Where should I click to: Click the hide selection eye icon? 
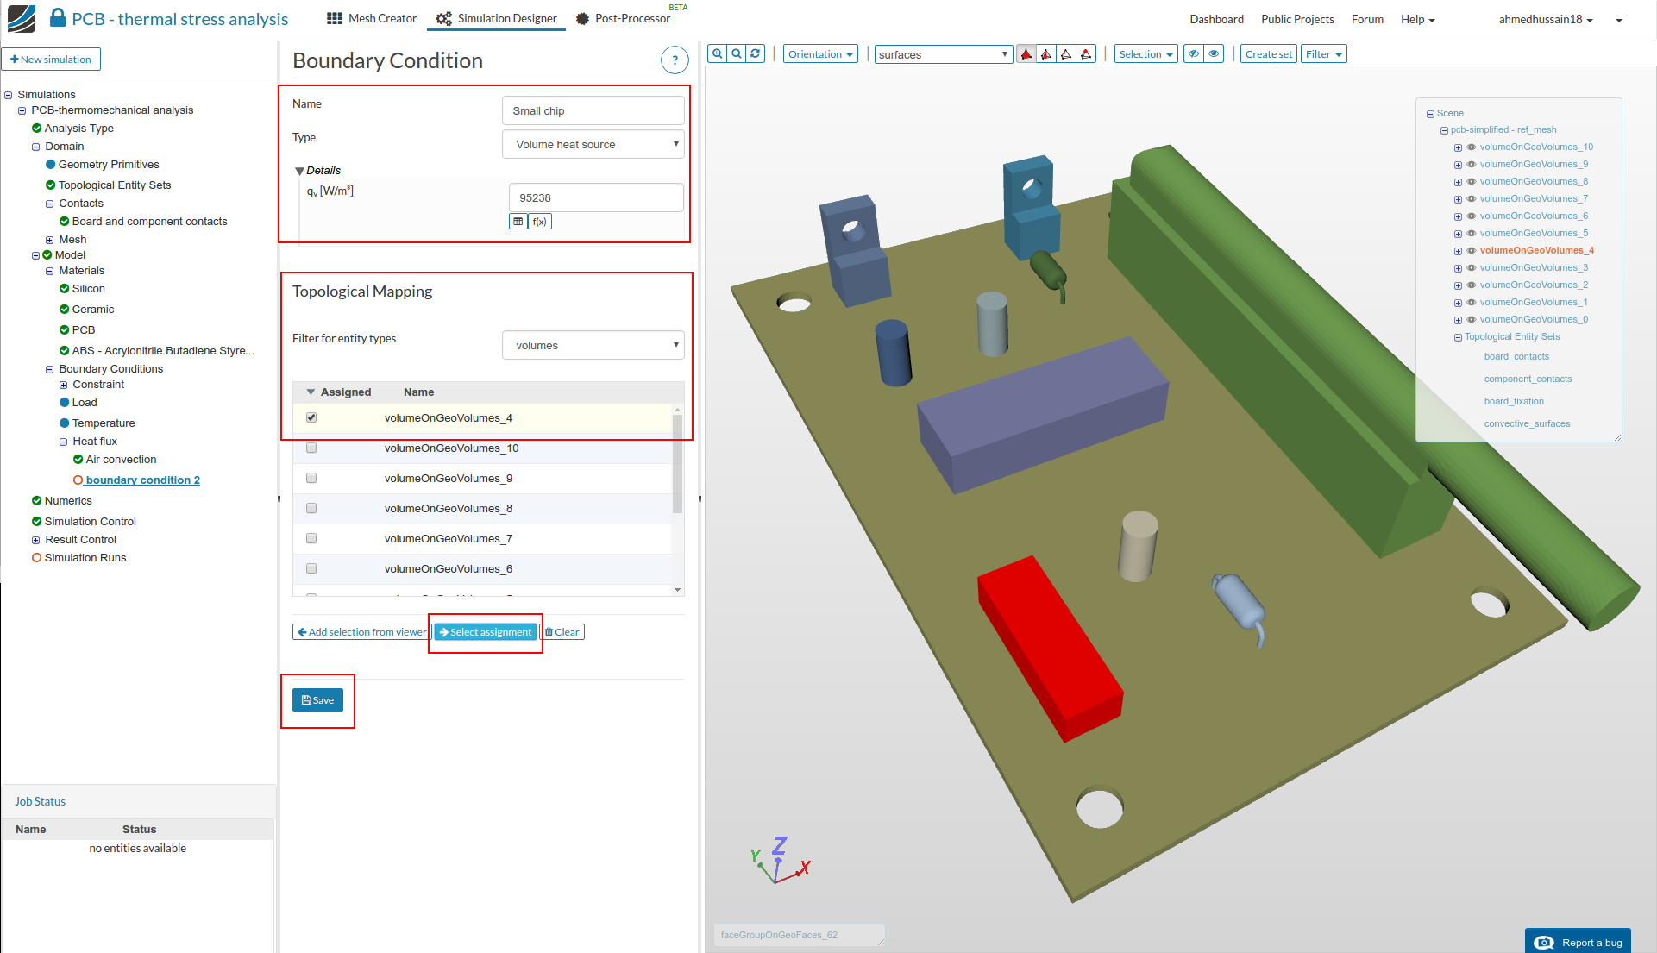coord(1194,53)
